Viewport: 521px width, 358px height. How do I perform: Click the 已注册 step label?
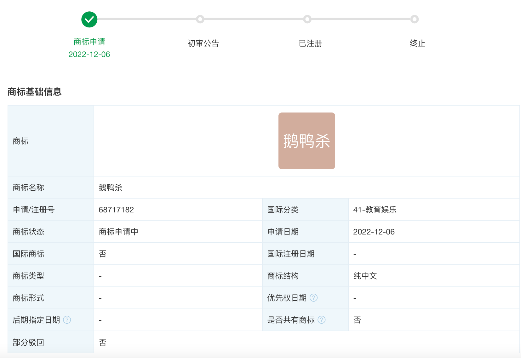tap(311, 43)
